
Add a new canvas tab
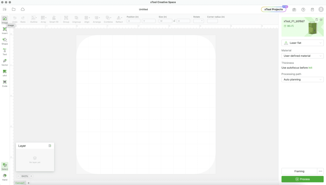click(29, 183)
